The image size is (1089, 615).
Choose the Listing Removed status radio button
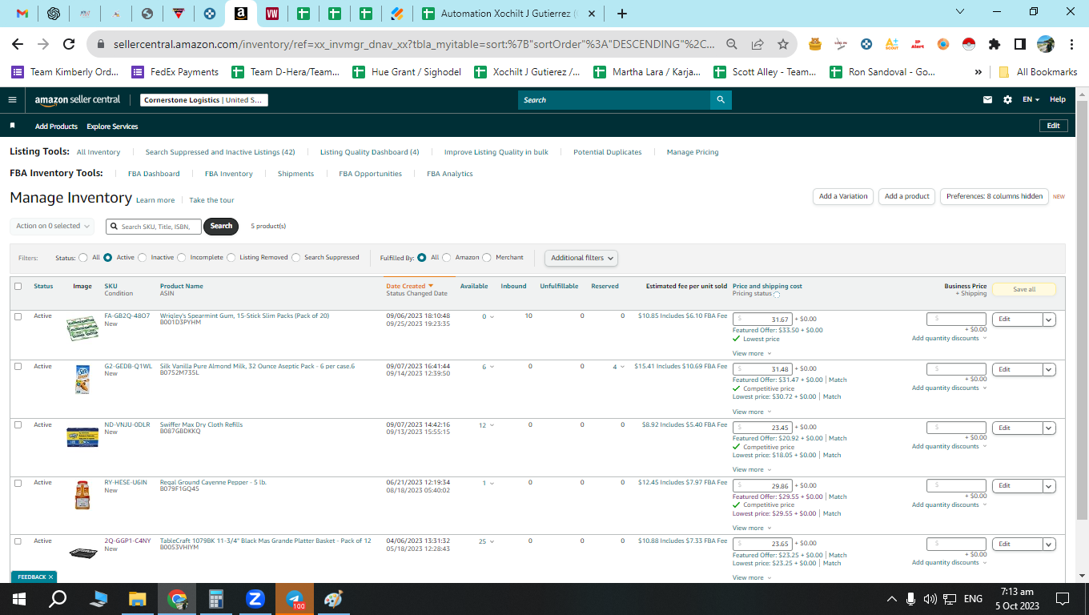click(231, 258)
